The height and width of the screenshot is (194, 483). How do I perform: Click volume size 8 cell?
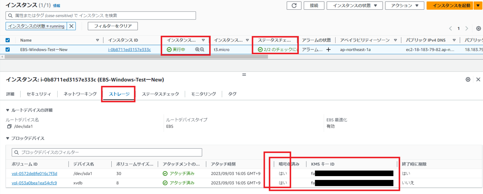(117, 183)
